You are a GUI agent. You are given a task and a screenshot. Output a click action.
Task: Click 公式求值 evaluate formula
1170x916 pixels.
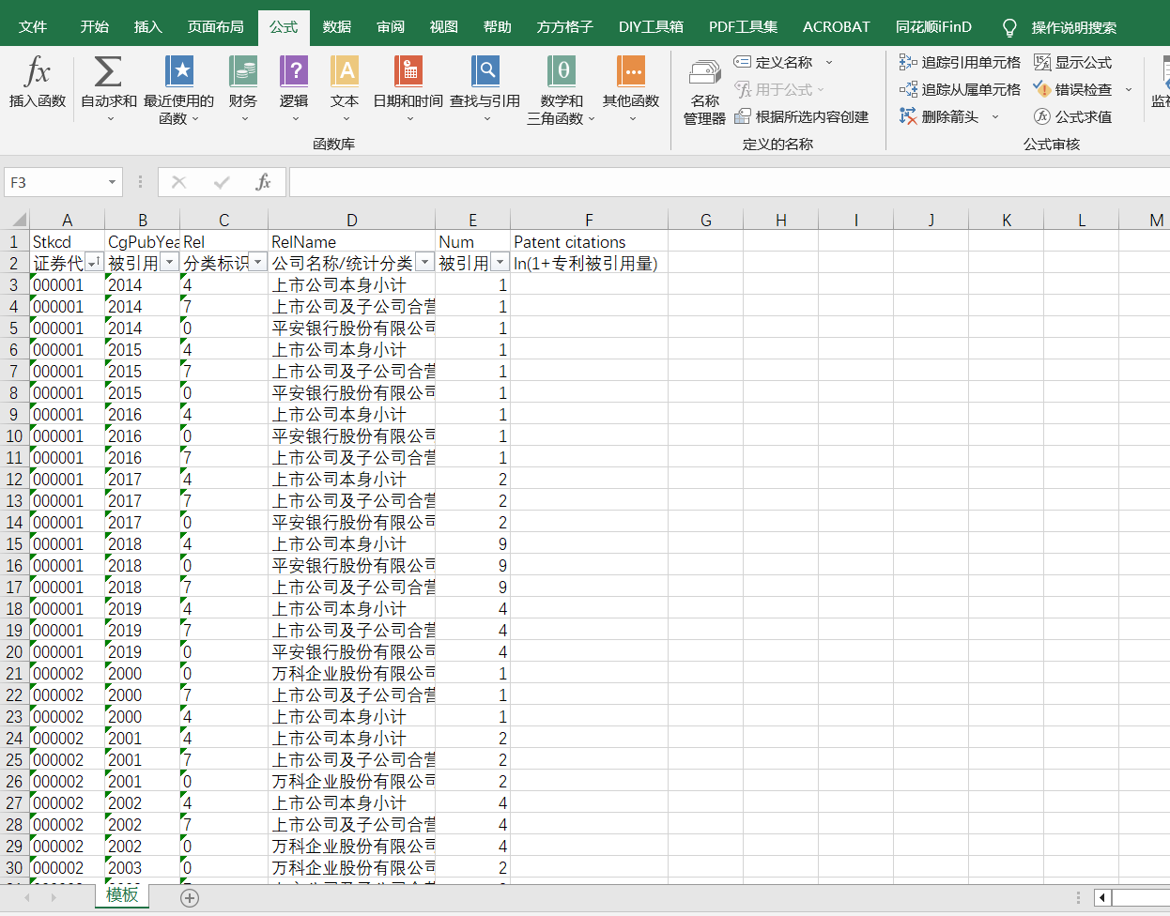(1073, 116)
